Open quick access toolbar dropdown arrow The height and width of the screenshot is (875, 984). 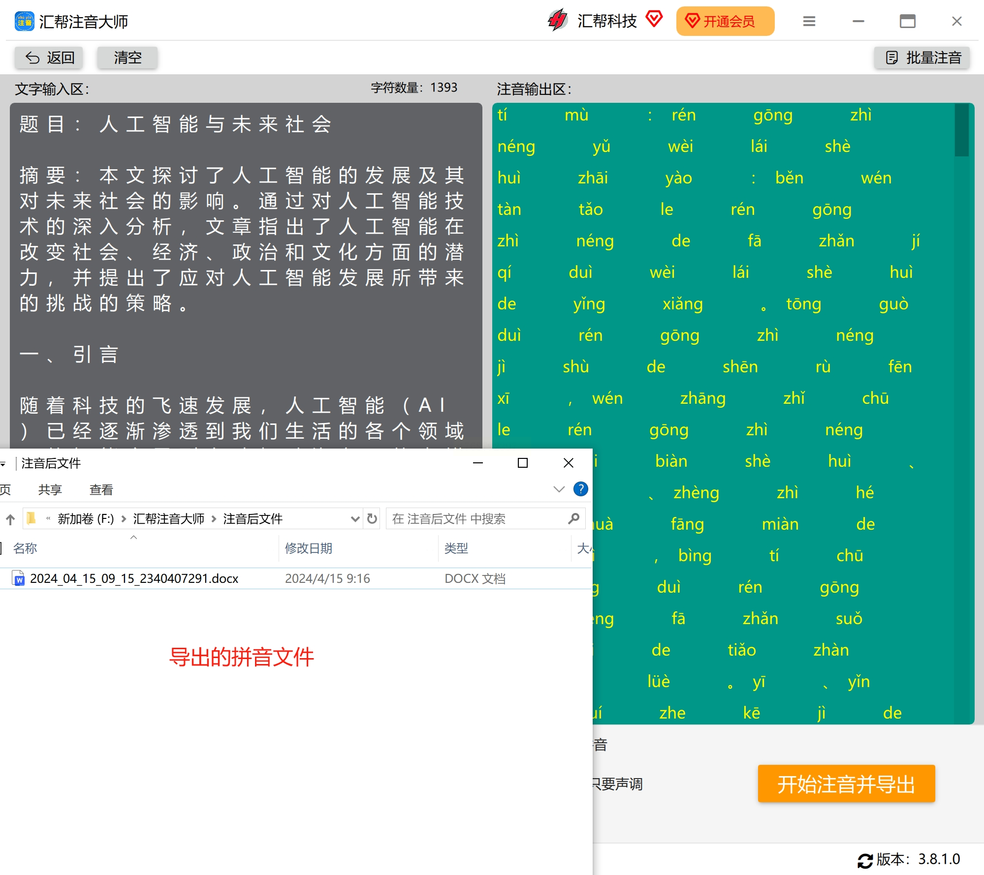pos(3,463)
